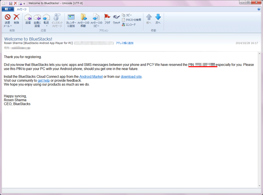
Task: Move the message with メッセージの移動
Action: (83, 20)
